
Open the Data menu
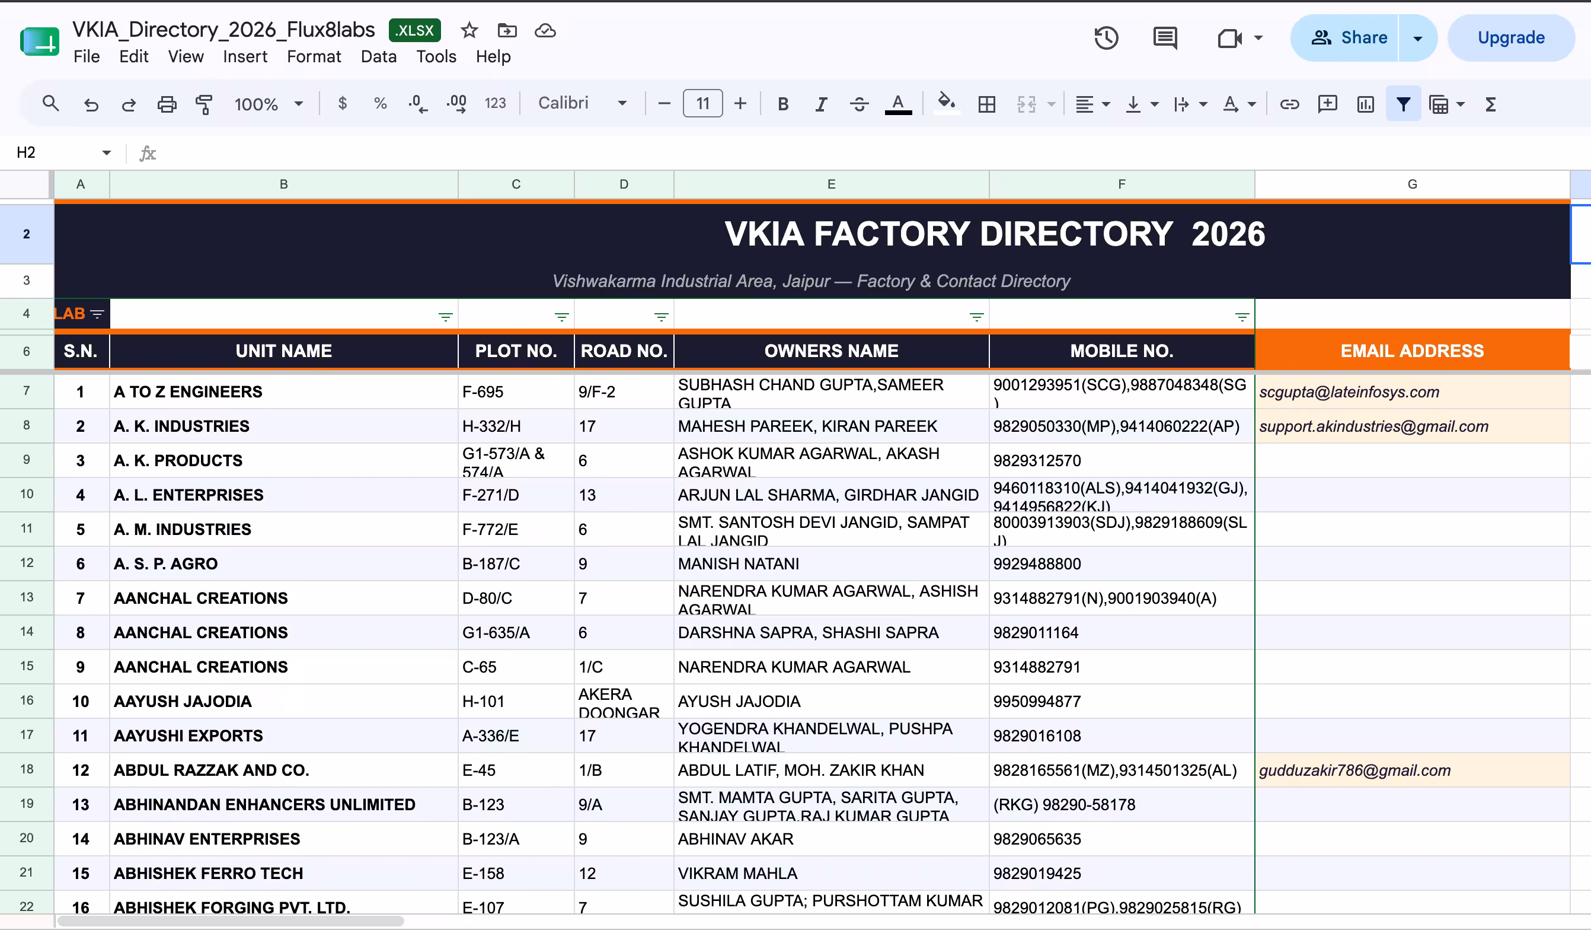tap(378, 57)
